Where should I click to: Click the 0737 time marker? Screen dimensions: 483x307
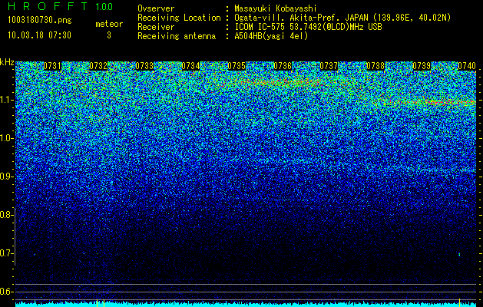(329, 66)
